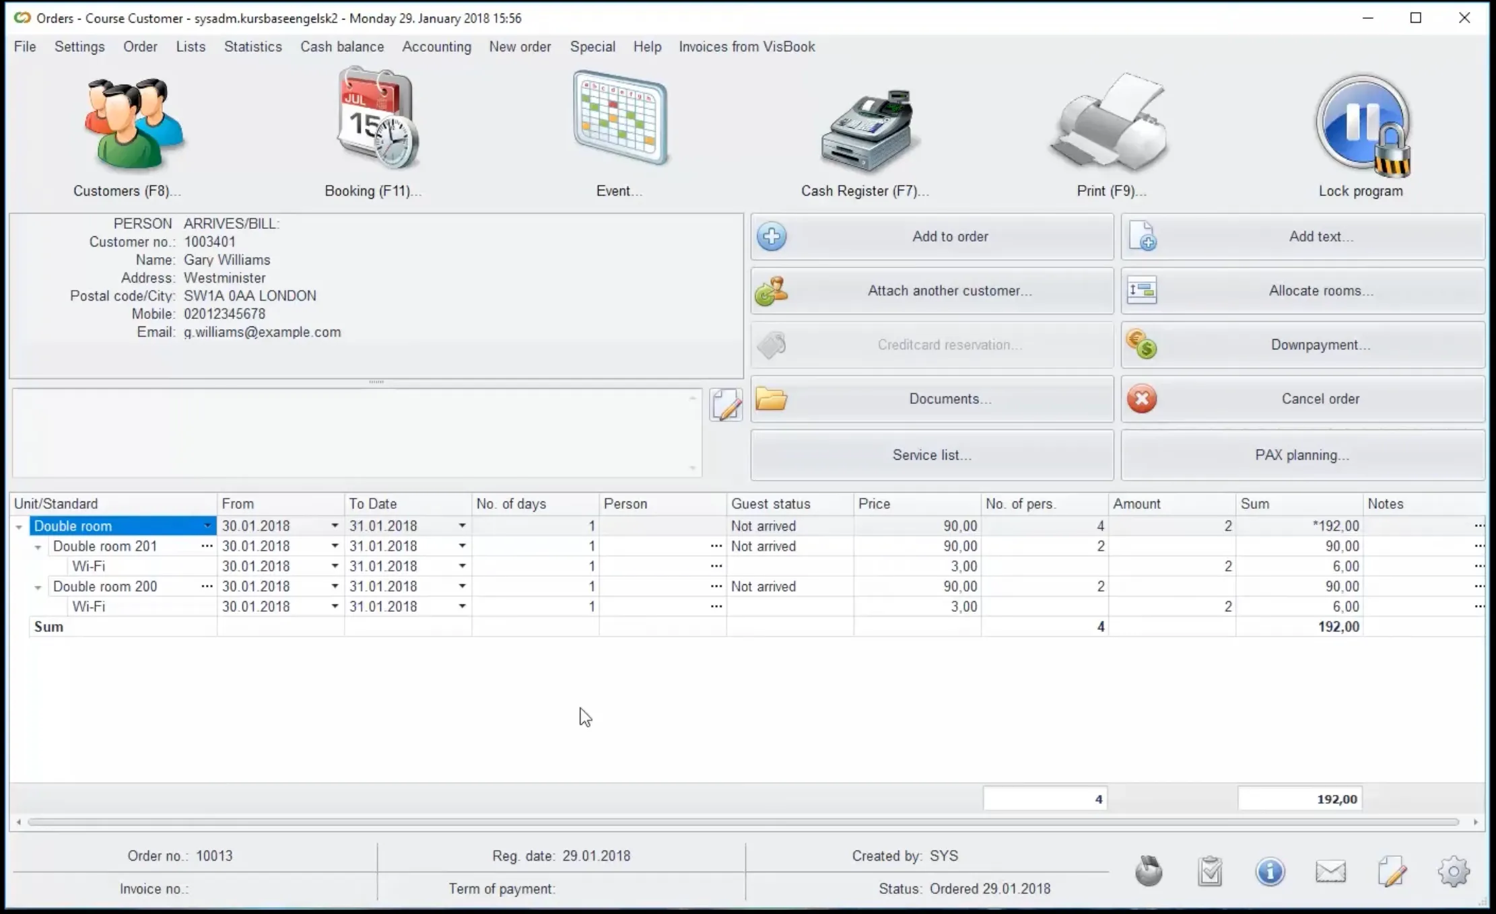Viewport: 1496px width, 914px height.
Task: Click the blue info icon in status bar
Action: tap(1270, 872)
